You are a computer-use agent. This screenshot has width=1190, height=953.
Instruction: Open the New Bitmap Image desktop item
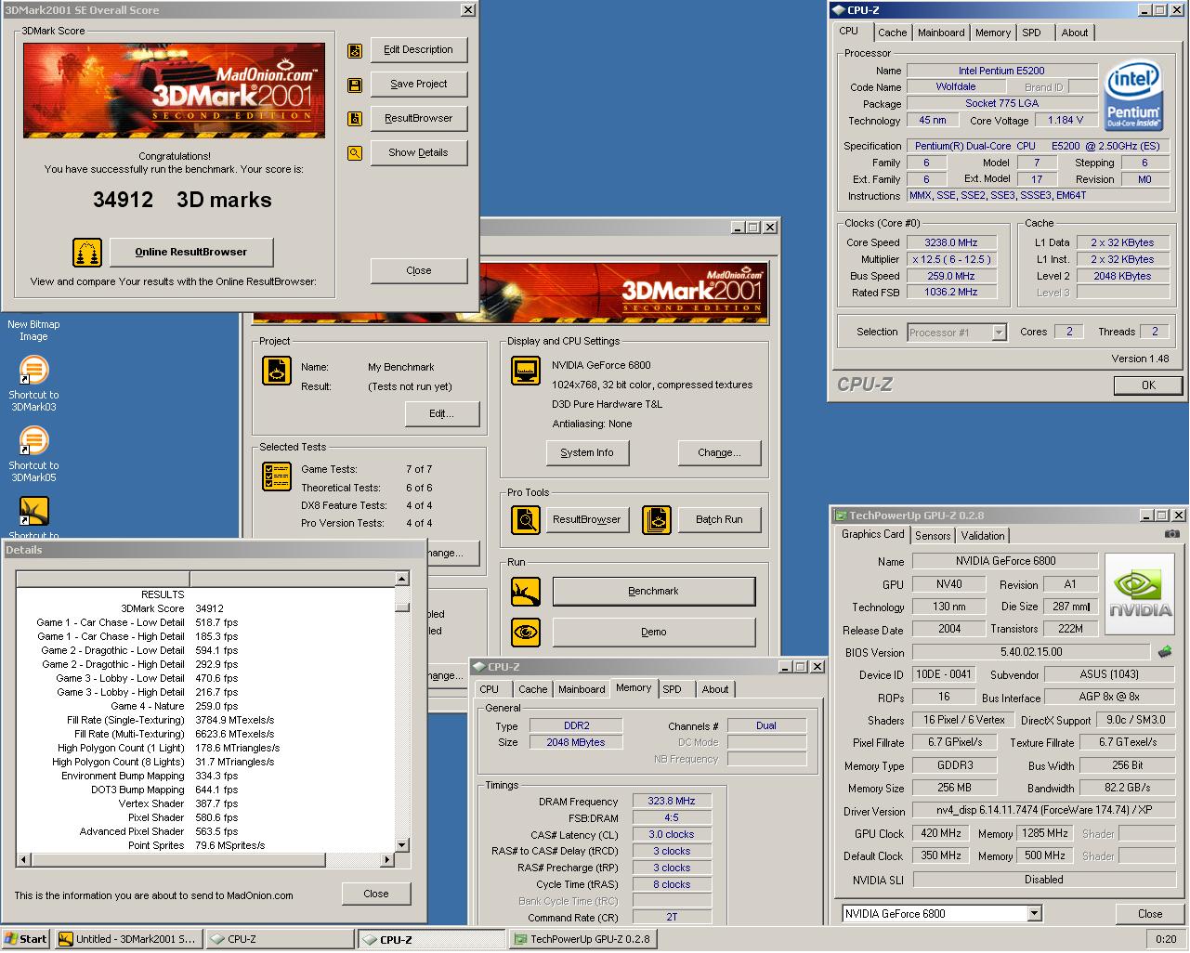coord(33,330)
